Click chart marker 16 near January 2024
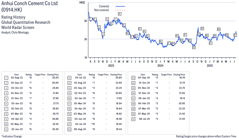This screenshot has width=239, height=138. pyautogui.click(x=160, y=42)
